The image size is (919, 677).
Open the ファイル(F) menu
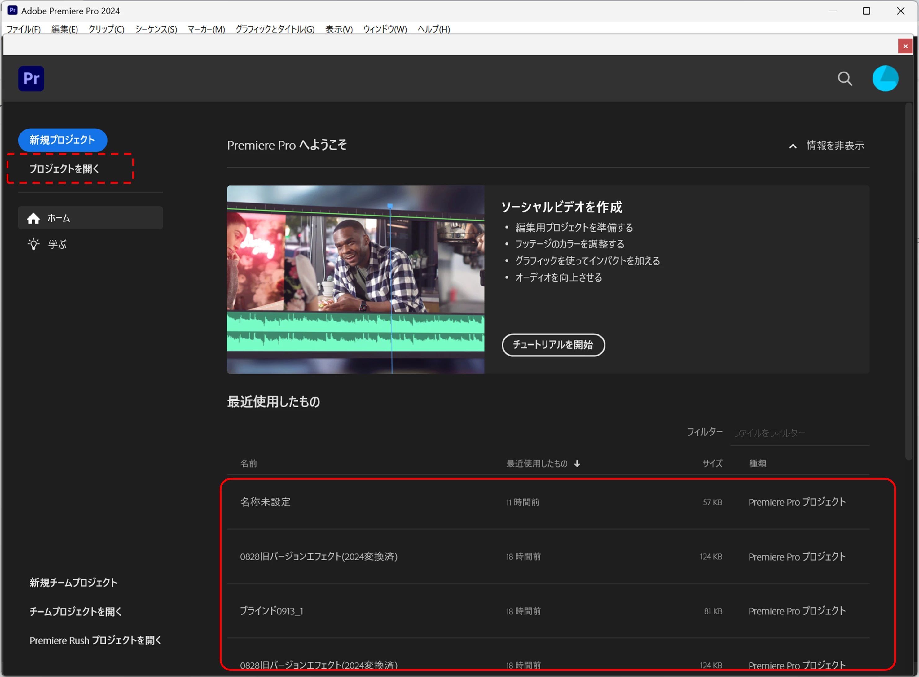point(24,29)
